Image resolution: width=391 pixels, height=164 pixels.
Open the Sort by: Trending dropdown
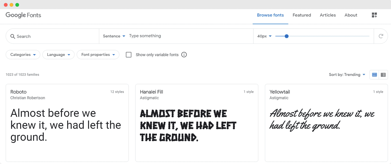347,74
